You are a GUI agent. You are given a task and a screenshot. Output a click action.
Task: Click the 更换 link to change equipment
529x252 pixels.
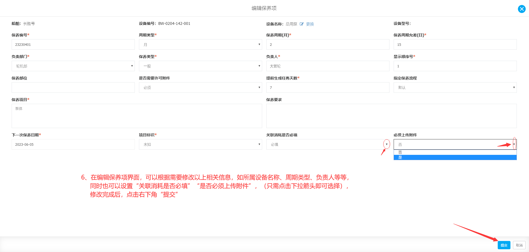tap(310, 24)
